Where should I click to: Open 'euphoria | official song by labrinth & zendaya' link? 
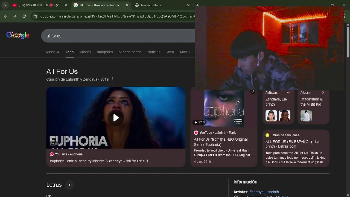tap(101, 161)
